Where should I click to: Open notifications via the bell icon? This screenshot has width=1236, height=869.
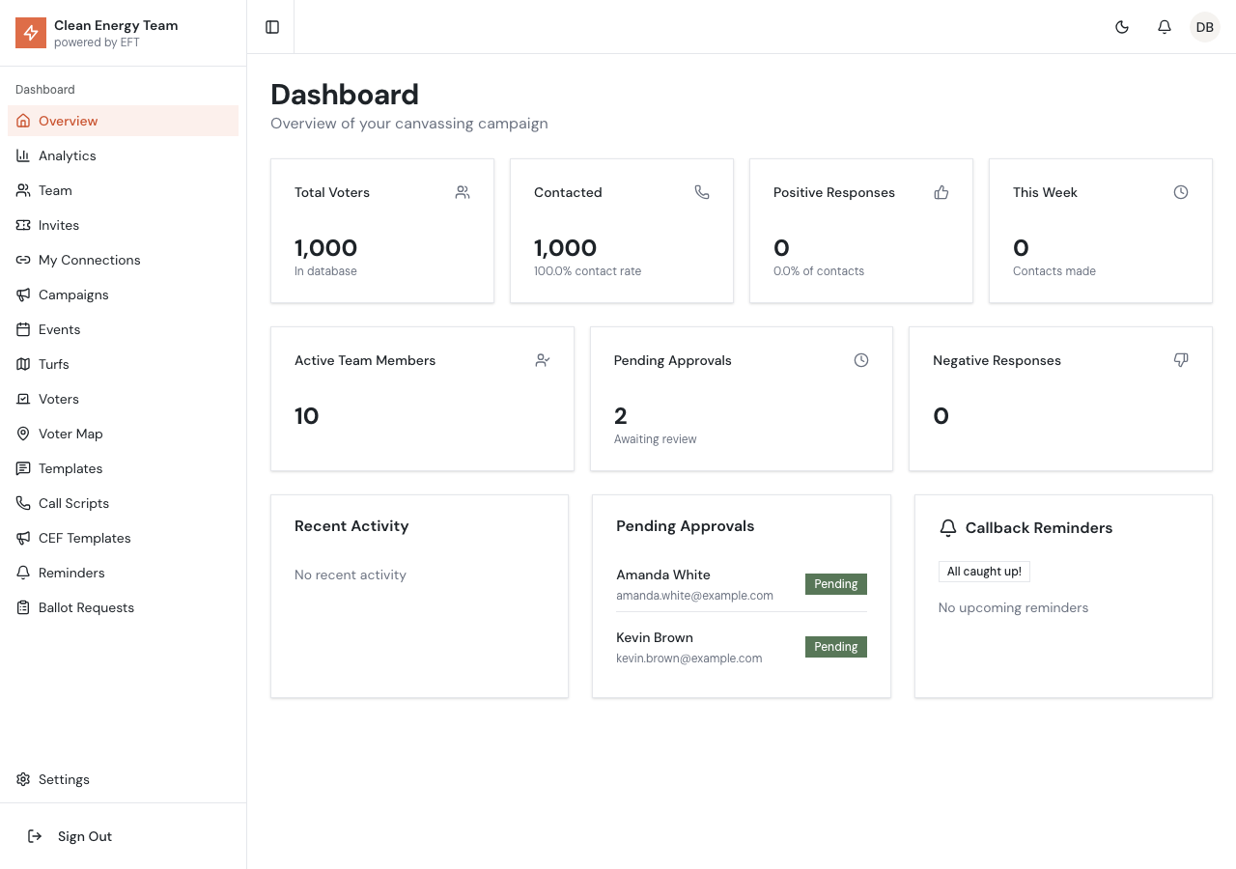click(x=1165, y=27)
